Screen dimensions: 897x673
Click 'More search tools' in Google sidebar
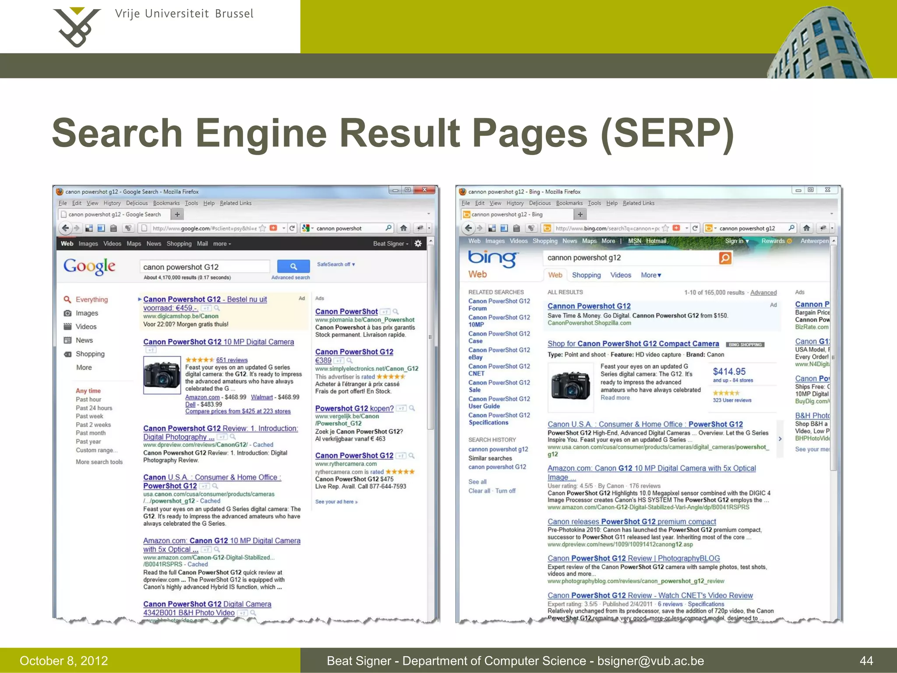(x=99, y=462)
